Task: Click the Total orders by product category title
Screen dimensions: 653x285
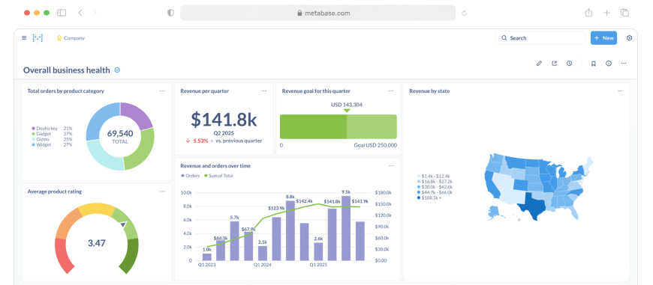Action: [66, 91]
